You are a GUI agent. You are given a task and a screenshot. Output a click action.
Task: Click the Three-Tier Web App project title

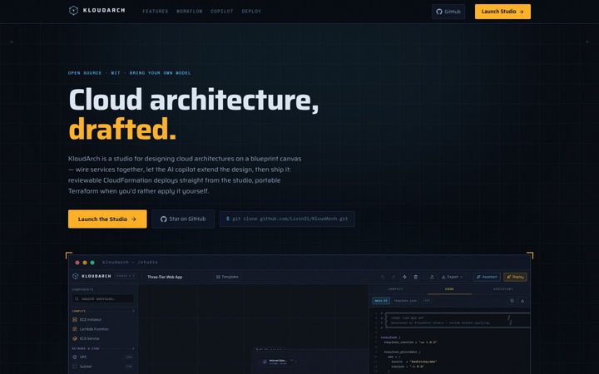tap(165, 277)
